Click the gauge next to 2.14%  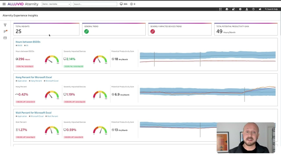coord(100,60)
